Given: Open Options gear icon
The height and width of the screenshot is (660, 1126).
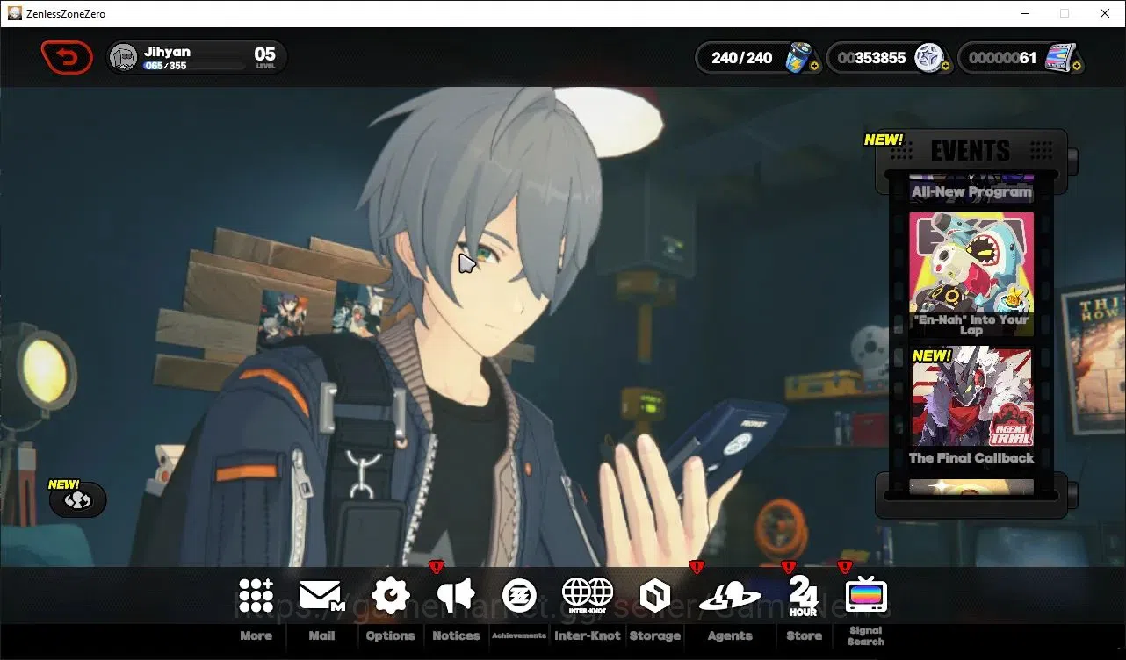Looking at the screenshot, I should pyautogui.click(x=390, y=596).
